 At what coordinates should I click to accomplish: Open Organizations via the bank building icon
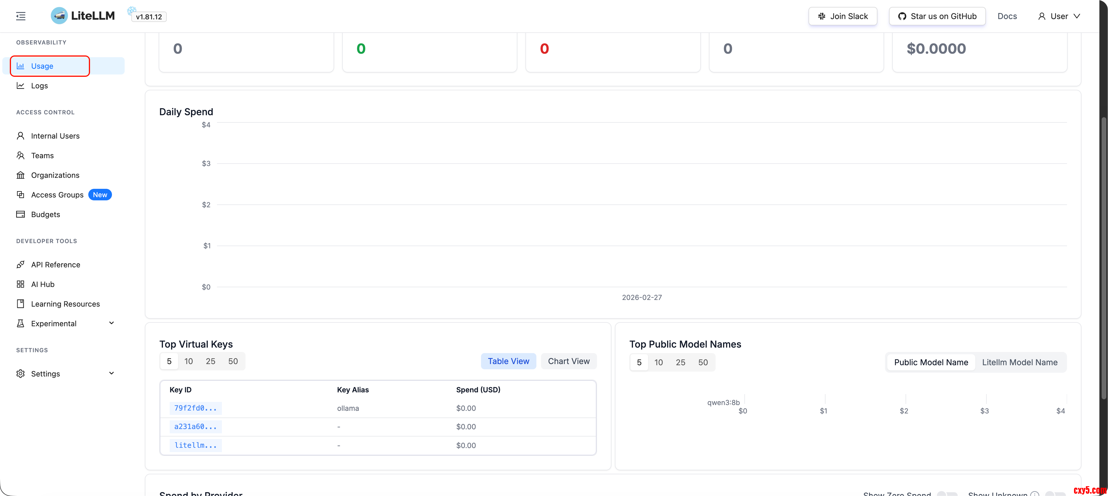(20, 175)
